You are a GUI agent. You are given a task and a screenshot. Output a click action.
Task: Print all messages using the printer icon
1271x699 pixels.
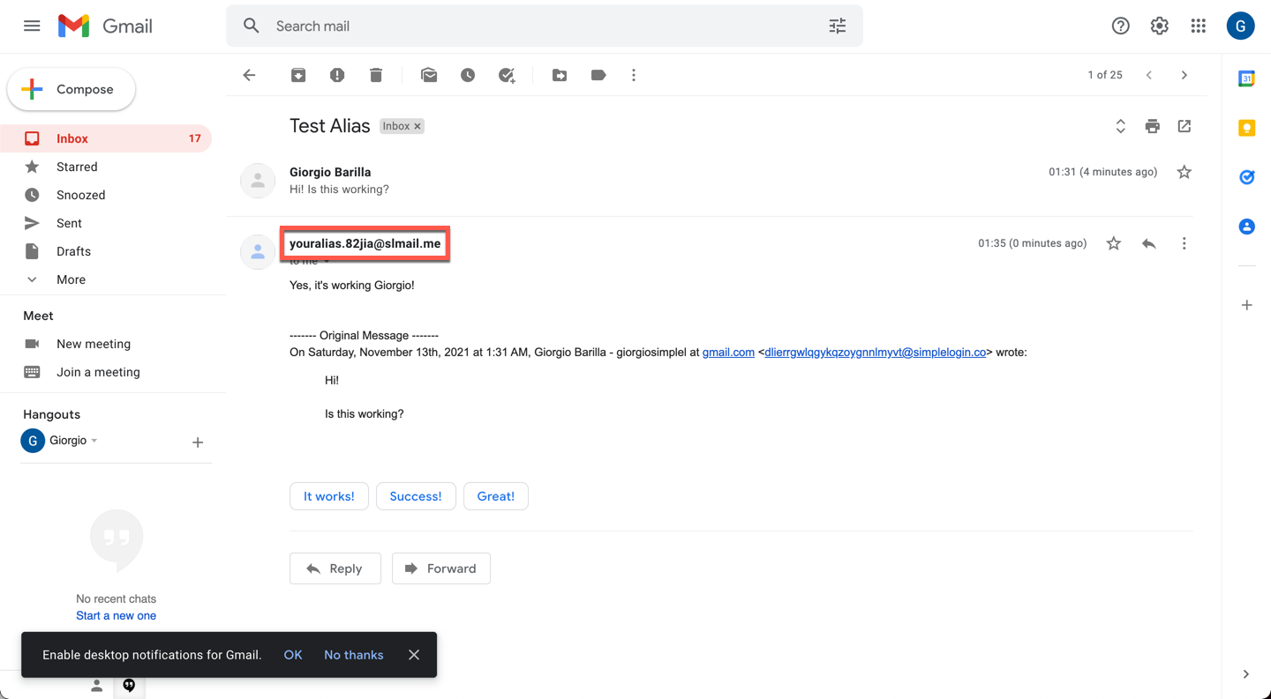(1152, 126)
